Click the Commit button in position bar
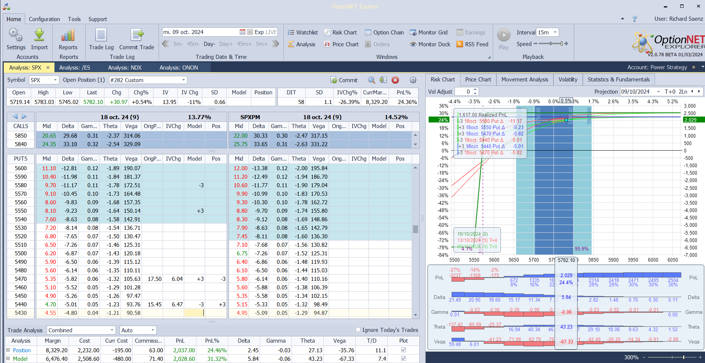 pyautogui.click(x=344, y=80)
